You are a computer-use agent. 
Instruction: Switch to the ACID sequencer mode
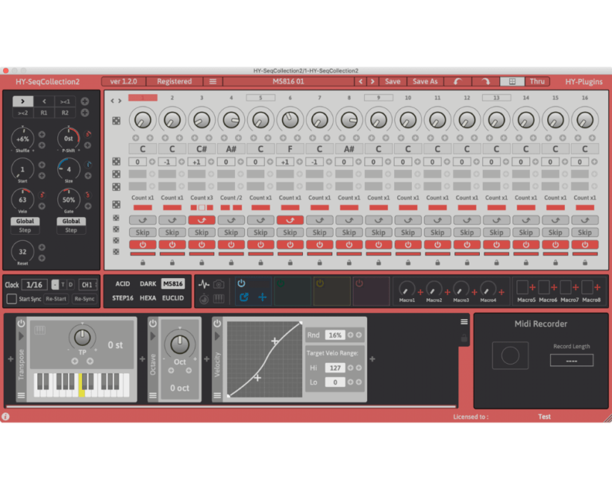(x=122, y=283)
